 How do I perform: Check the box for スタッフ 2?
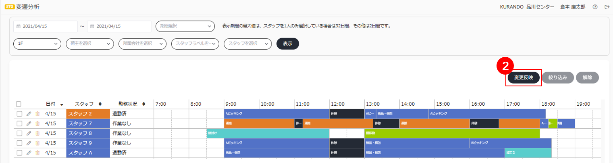[19, 114]
